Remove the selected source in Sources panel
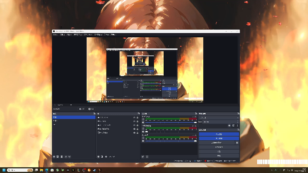The height and width of the screenshot is (173, 308). tap(102, 157)
